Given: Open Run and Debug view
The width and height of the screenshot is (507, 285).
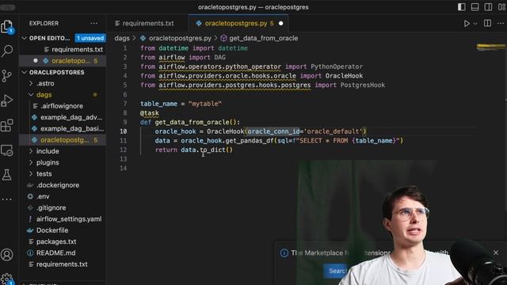Looking at the screenshot, I should pyautogui.click(x=7, y=101).
